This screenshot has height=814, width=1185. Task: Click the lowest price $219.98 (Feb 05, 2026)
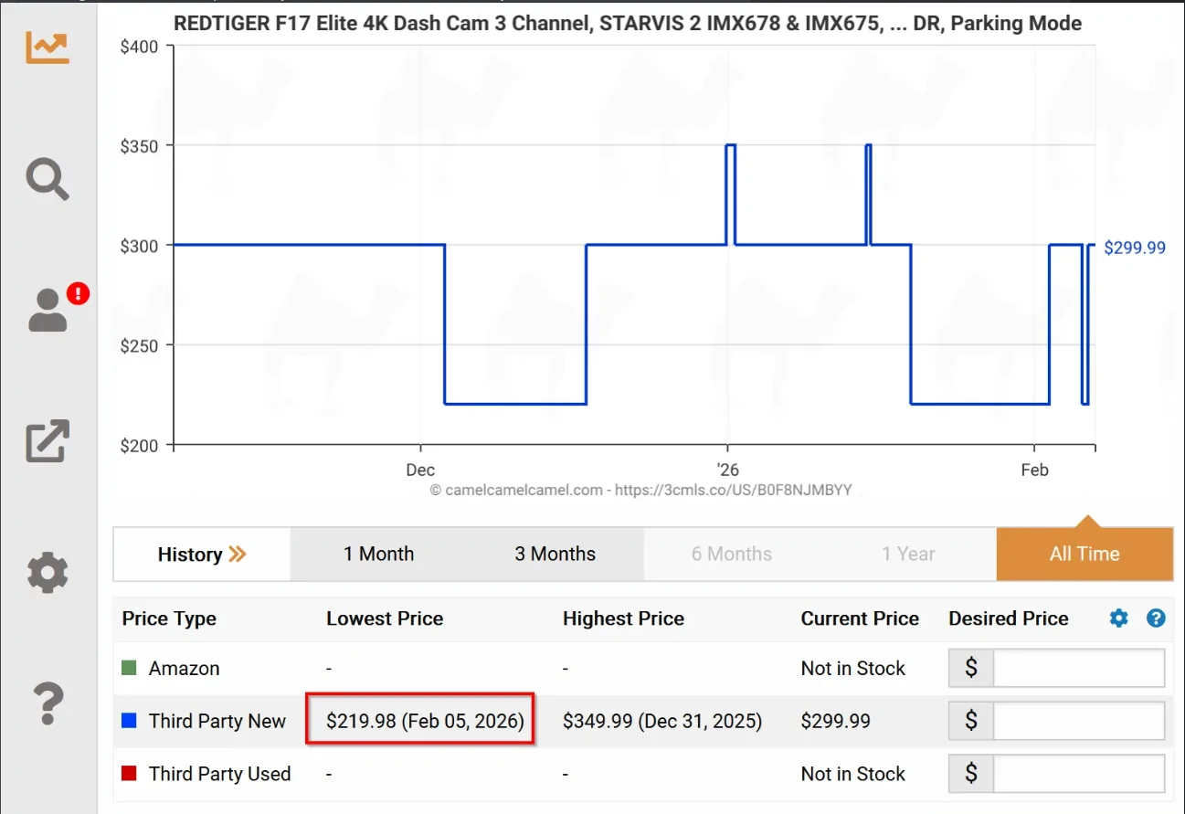426,721
